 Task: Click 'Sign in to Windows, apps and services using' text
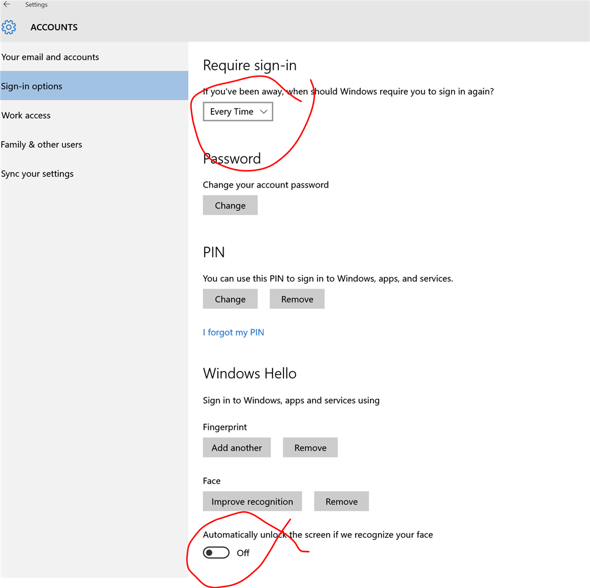pos(291,400)
